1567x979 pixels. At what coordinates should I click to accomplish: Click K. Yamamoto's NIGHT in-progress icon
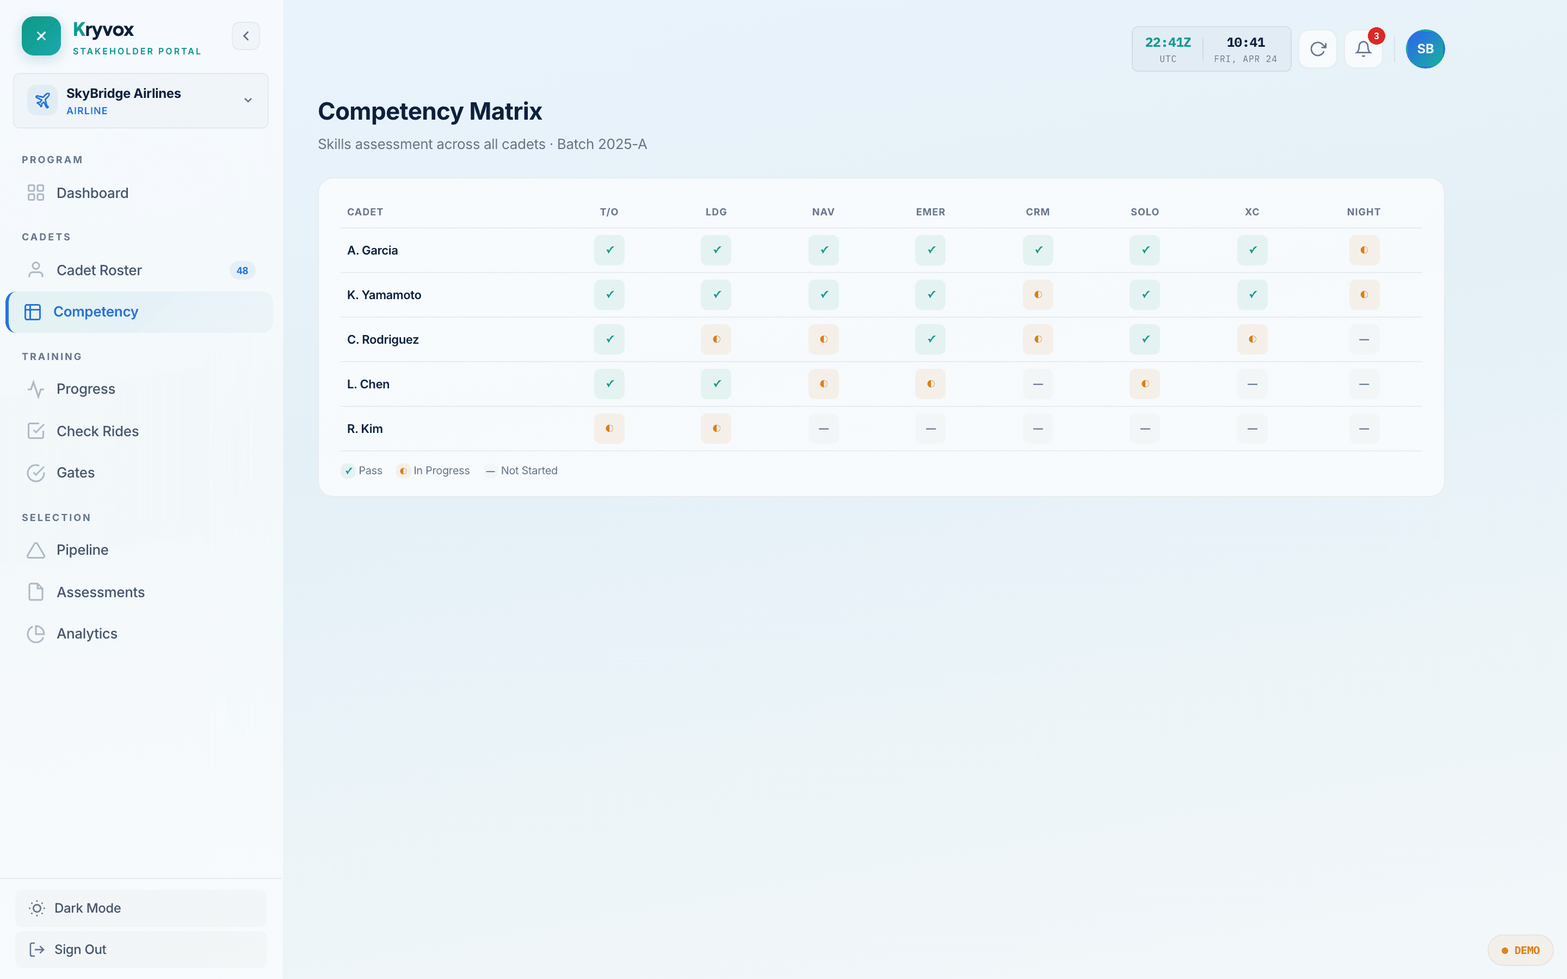pos(1364,295)
